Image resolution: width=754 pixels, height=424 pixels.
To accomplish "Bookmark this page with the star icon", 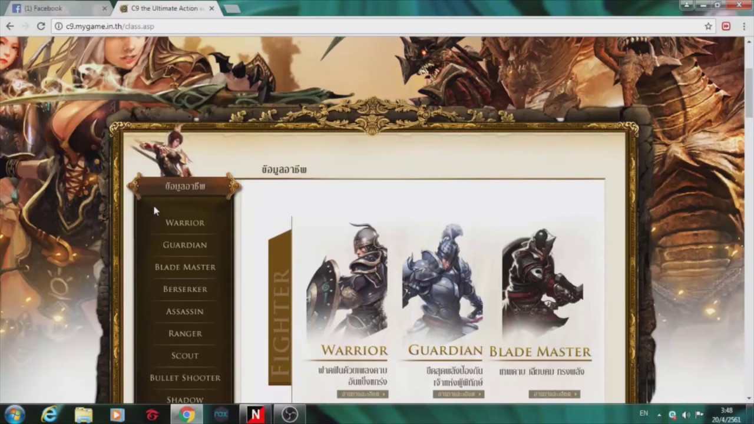I will [708, 26].
